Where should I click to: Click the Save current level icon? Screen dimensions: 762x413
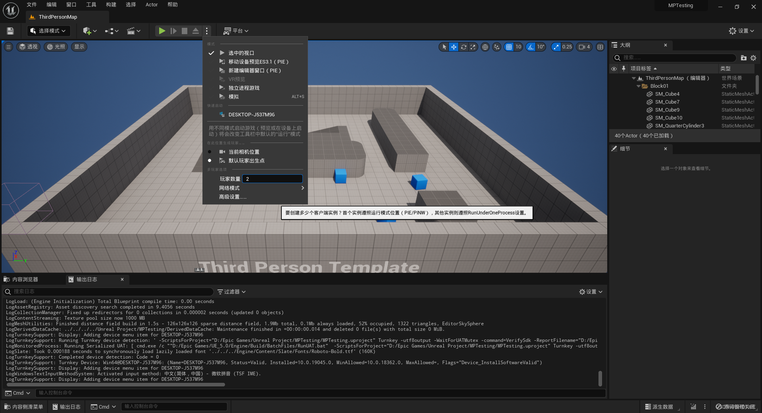[10, 31]
